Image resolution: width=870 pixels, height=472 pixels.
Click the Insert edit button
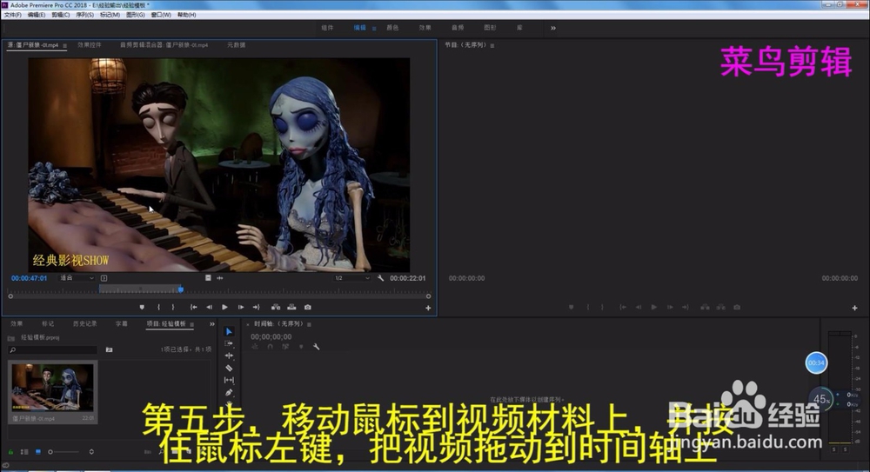tap(276, 307)
